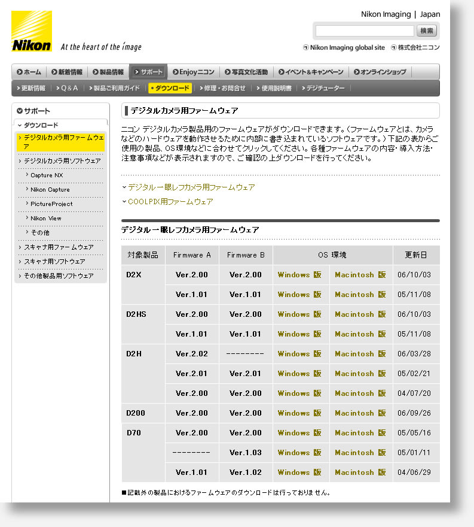
Task: Open Macintosh 版 for D70 dated 05/05/16
Action: coord(360,433)
